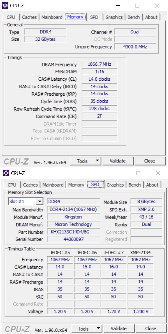
Task: Open Graphics tab in the top window
Action: (x=114, y=17)
